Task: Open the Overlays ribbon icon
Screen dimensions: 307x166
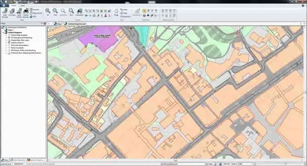Action: pyautogui.click(x=12, y=12)
